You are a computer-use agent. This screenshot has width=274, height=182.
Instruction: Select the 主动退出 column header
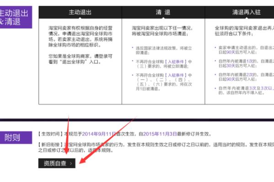(x=80, y=12)
